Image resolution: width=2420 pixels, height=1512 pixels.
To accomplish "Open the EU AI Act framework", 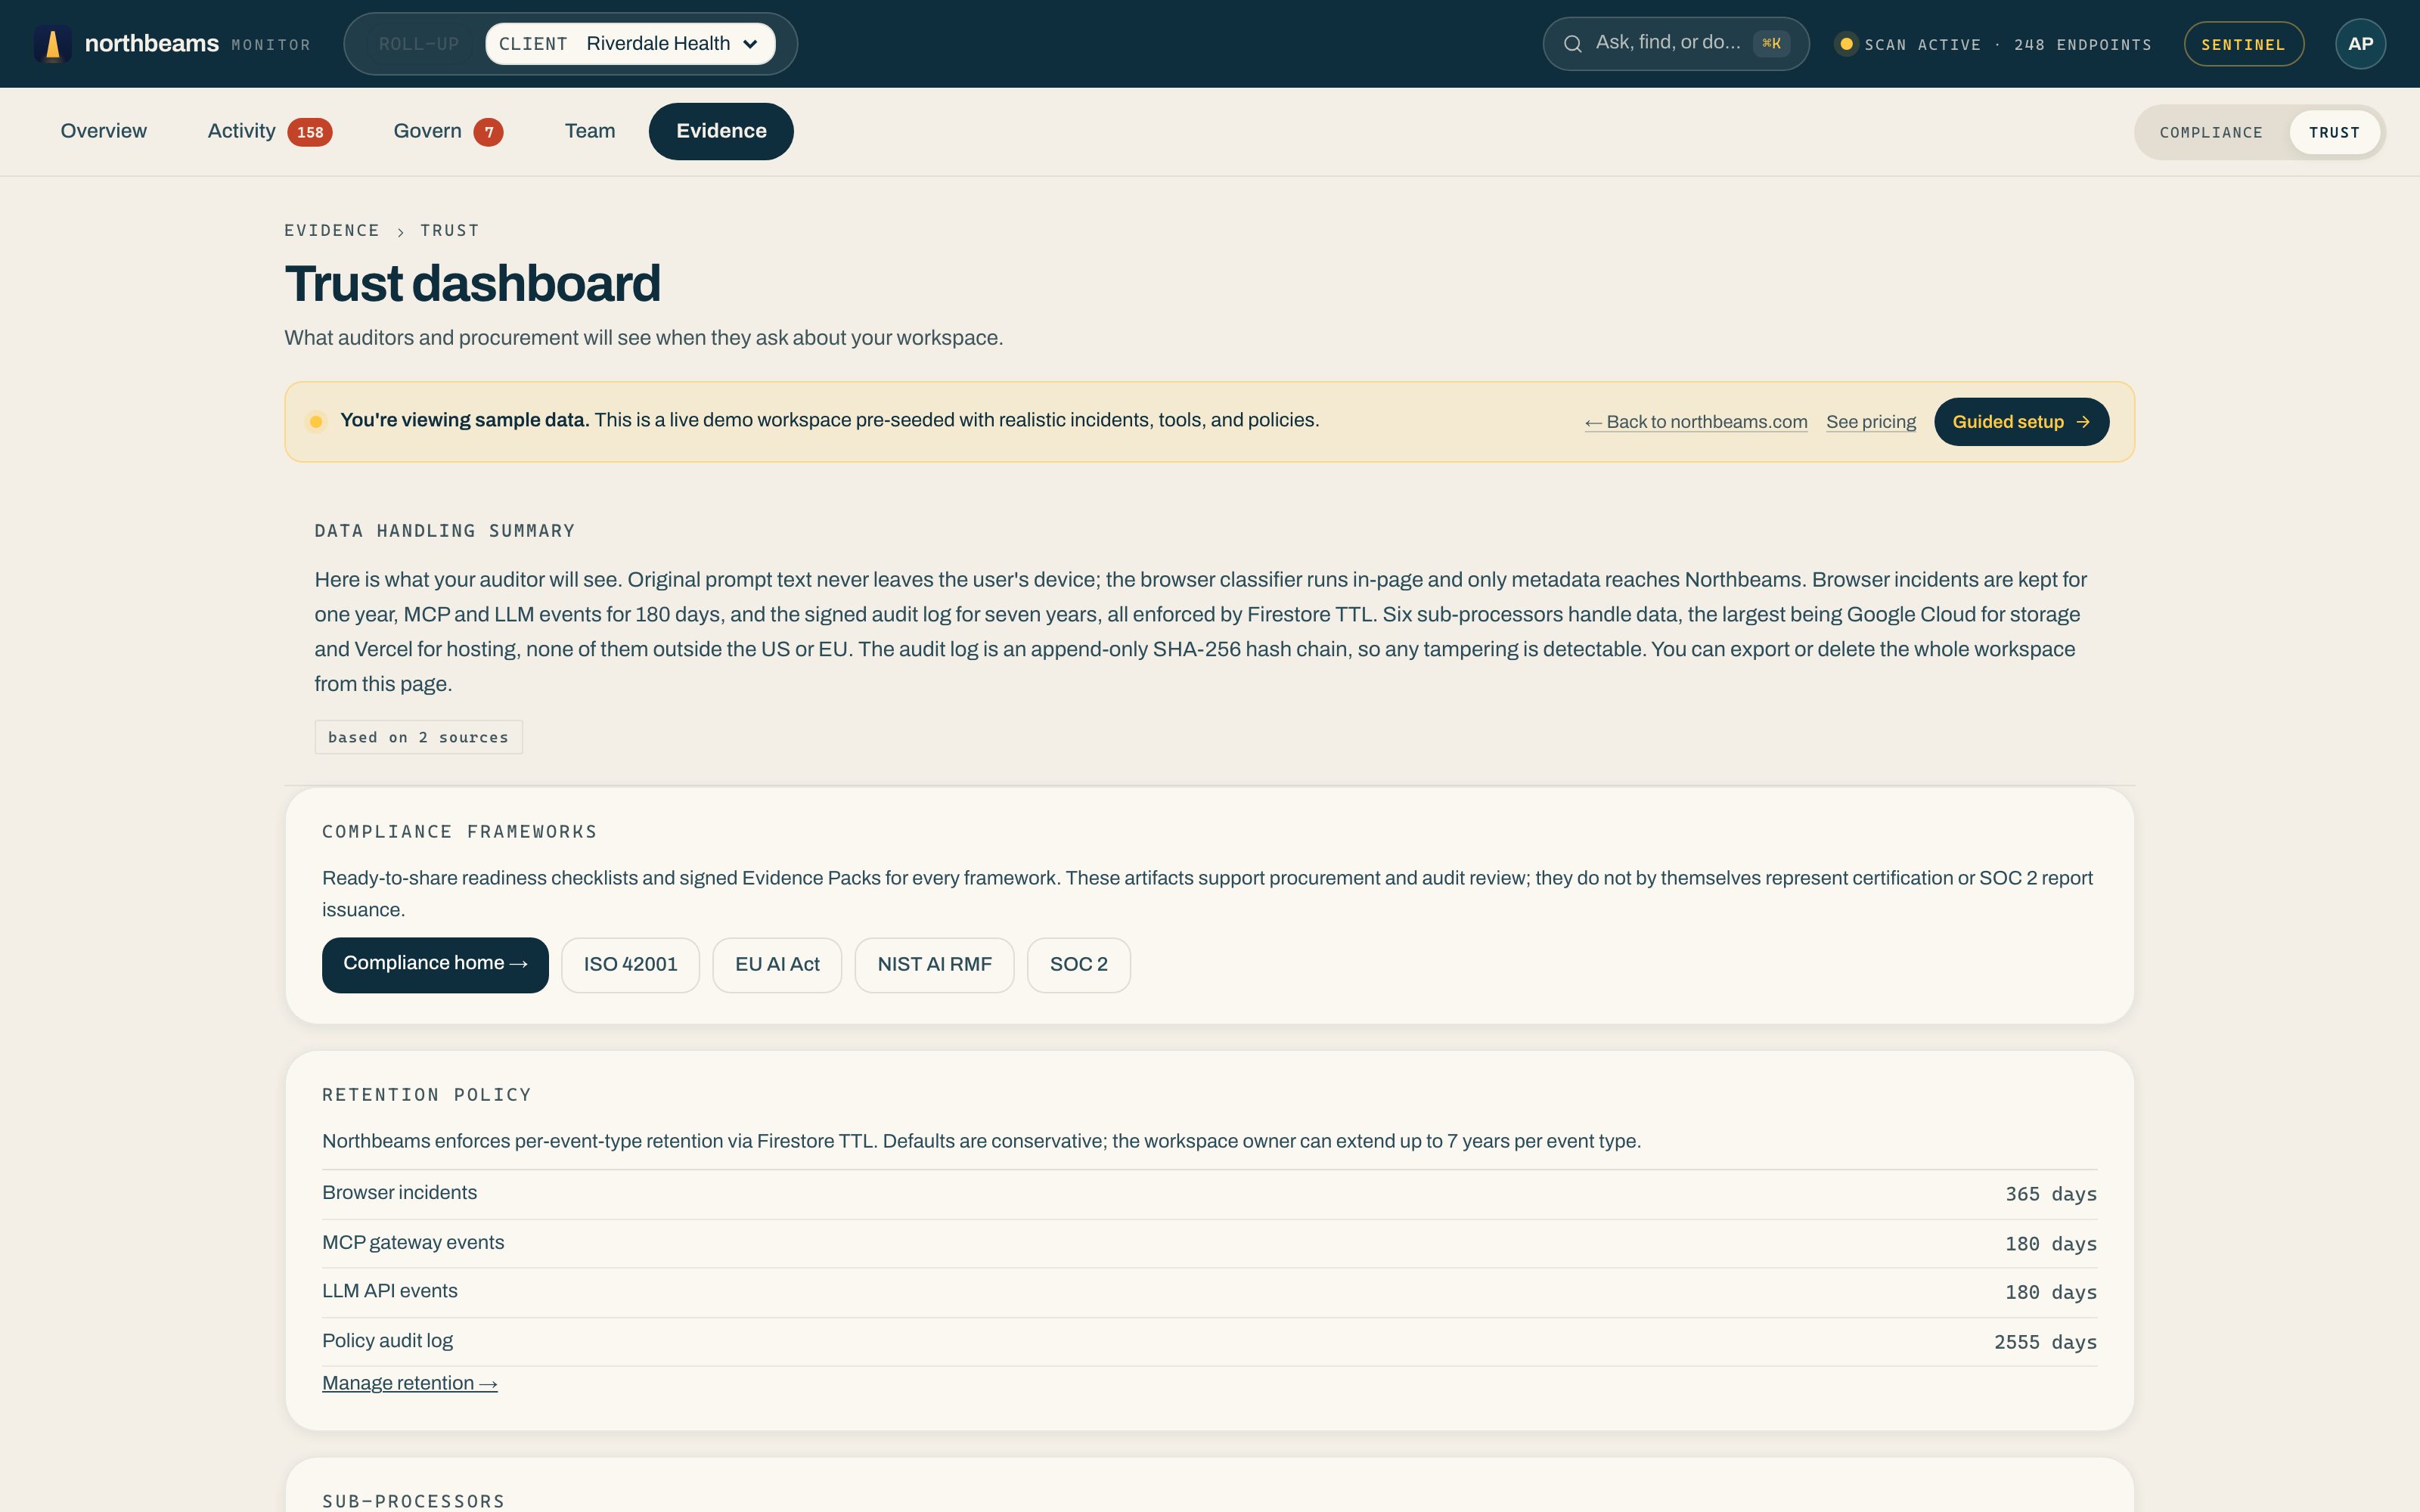I will click(777, 964).
